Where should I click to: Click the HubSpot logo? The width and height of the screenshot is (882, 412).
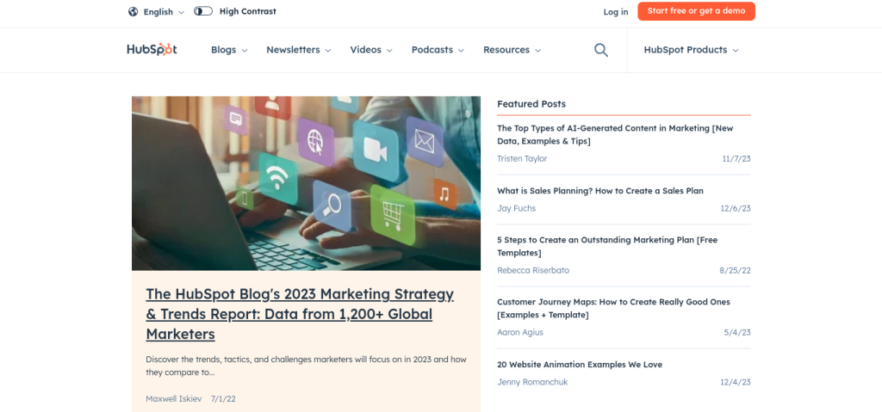(152, 50)
